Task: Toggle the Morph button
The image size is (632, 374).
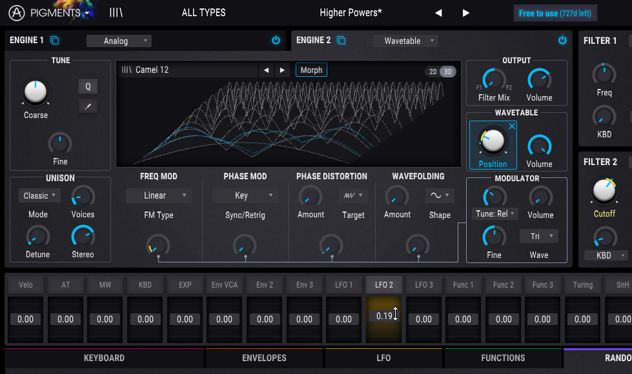Action: pyautogui.click(x=311, y=70)
